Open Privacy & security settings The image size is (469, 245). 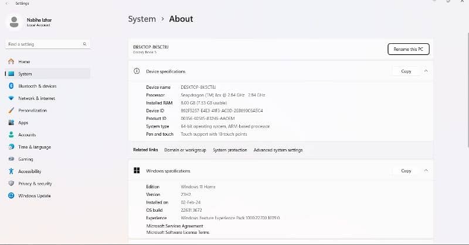point(35,184)
